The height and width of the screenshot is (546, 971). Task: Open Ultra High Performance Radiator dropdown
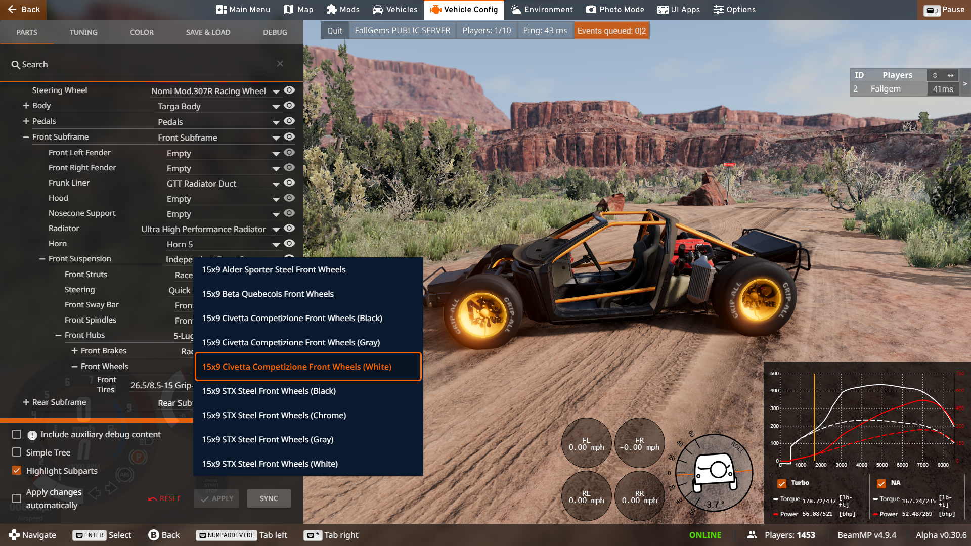(x=210, y=229)
